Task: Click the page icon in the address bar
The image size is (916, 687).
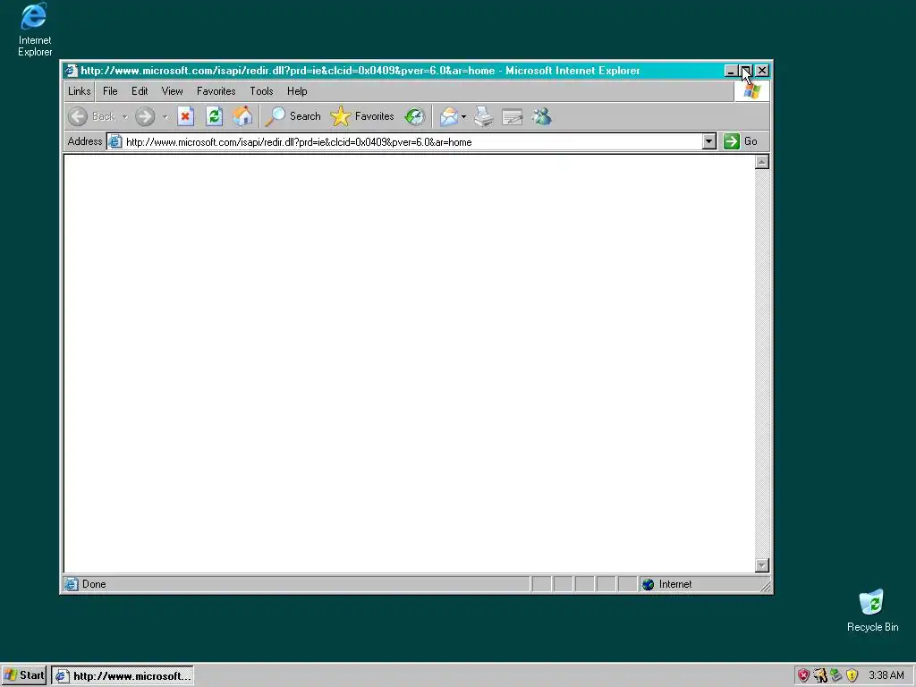Action: click(115, 141)
